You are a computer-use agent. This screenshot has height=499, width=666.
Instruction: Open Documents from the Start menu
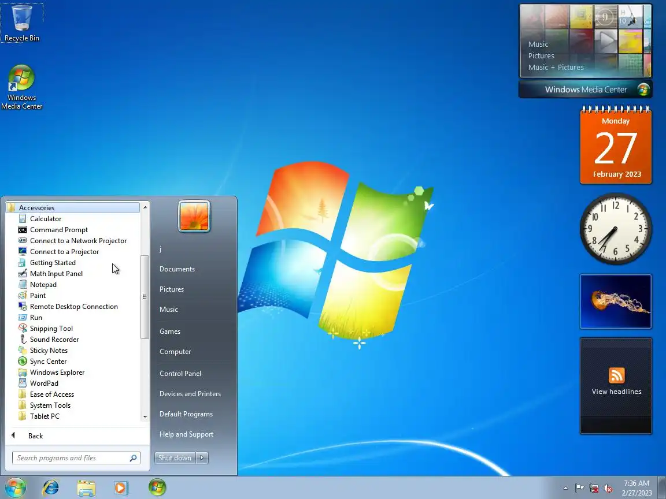click(x=177, y=269)
